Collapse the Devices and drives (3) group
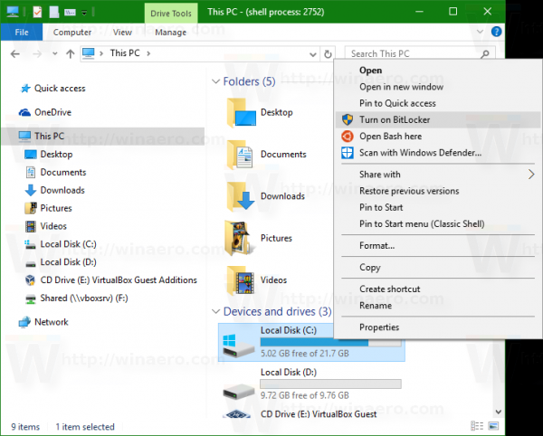543x436 pixels. coord(215,312)
